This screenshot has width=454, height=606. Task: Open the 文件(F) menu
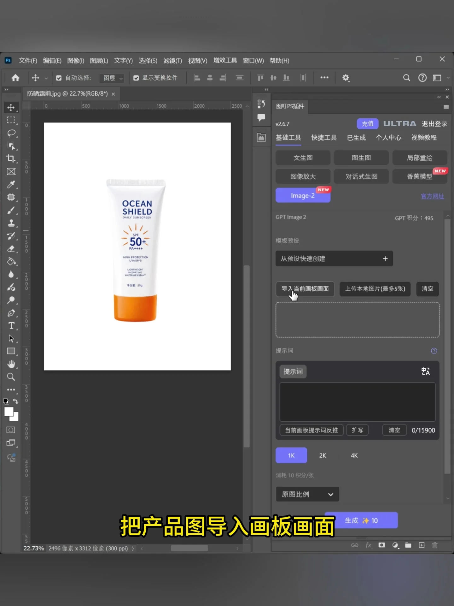coord(28,60)
